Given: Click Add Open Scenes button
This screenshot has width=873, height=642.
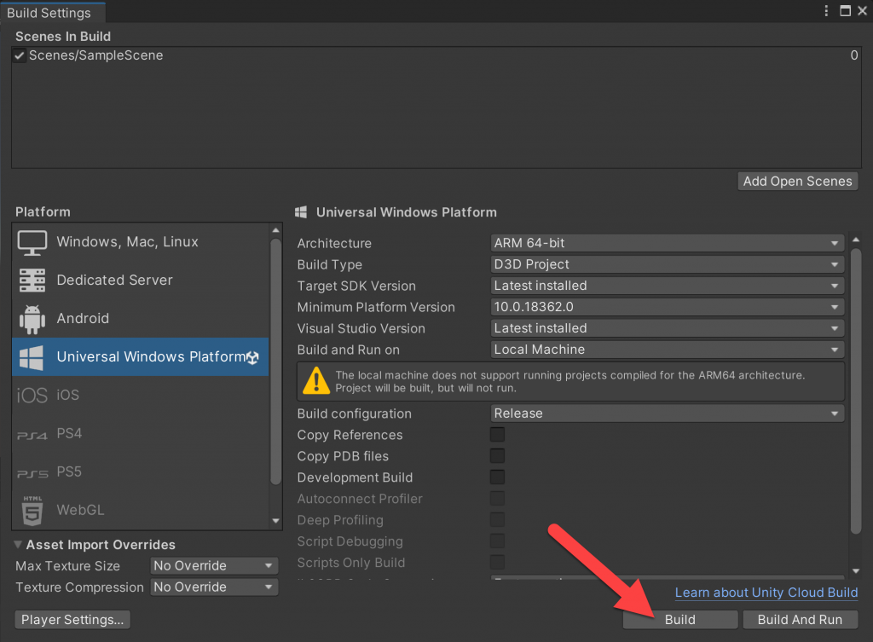Looking at the screenshot, I should (798, 181).
